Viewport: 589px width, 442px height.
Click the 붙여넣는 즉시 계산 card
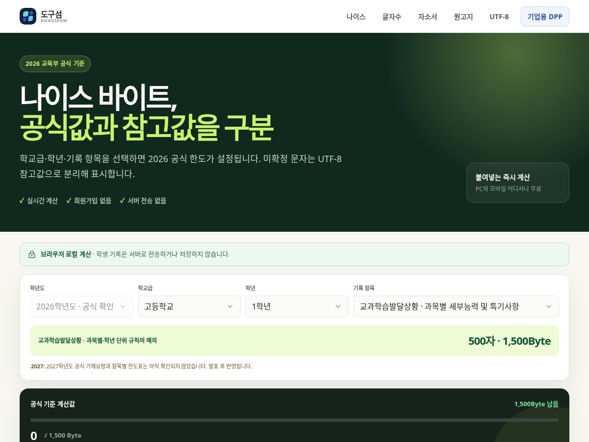pos(518,183)
